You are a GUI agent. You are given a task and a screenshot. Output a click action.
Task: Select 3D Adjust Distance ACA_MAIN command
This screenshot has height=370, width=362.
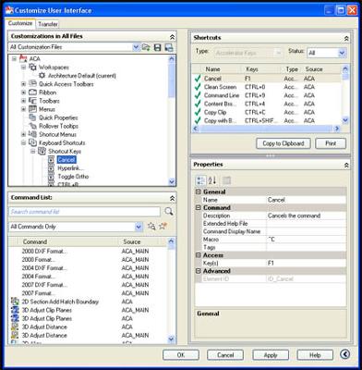point(88,335)
